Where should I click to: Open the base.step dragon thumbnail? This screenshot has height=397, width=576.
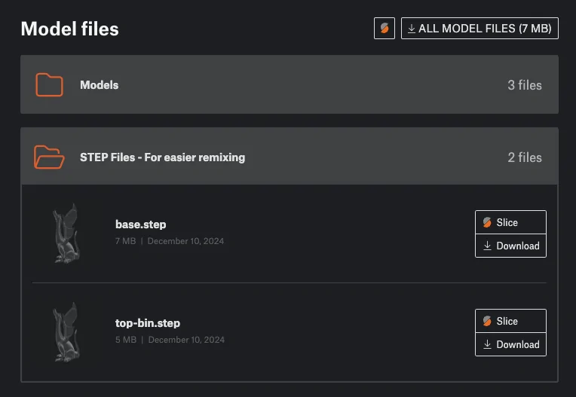tap(66, 234)
